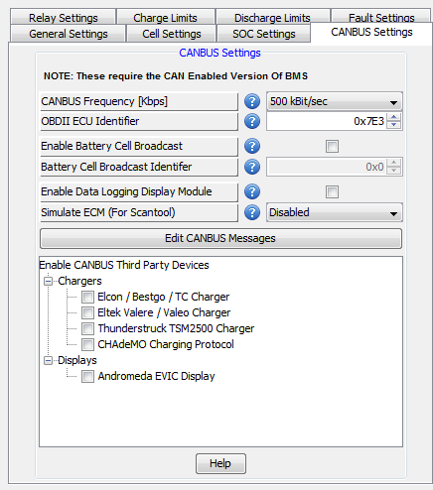Image resolution: width=433 pixels, height=490 pixels.
Task: Collapse the Chargers tree node
Action: pyautogui.click(x=49, y=282)
